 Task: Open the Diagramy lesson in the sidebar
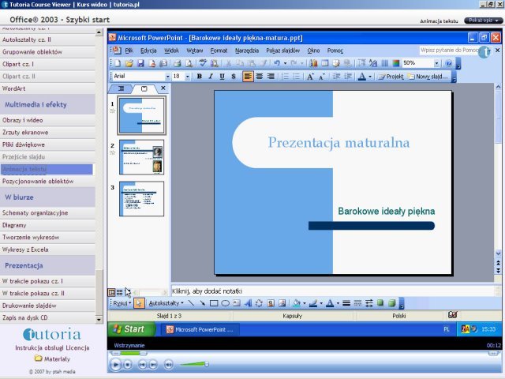coord(14,225)
